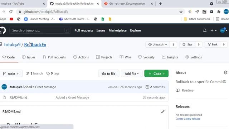The width and height of the screenshot is (229, 129).
Task: Open Explore in top navigation
Action: [x=135, y=30]
